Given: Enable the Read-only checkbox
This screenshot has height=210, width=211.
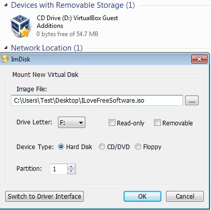Looking at the screenshot, I should click(112, 123).
